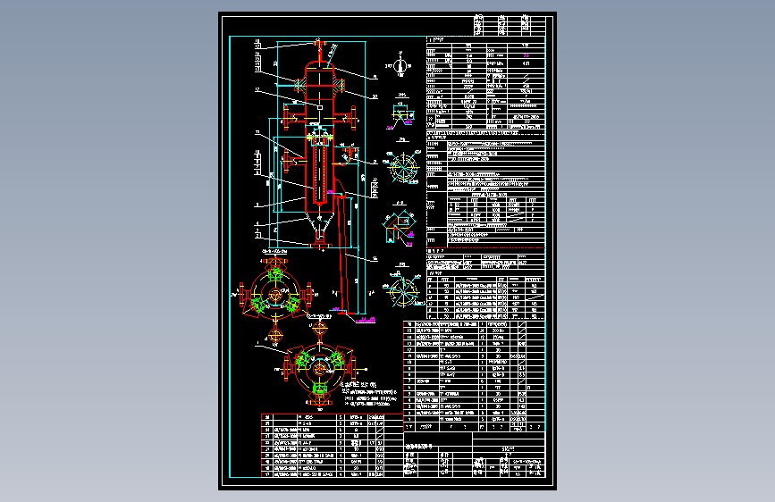
Task: Click the right-side parts list table
Action: pos(475,377)
